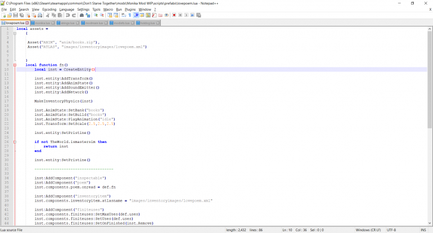Collapse the function fold marker on line 9
The height and width of the screenshot is (233, 433).
coord(14,65)
